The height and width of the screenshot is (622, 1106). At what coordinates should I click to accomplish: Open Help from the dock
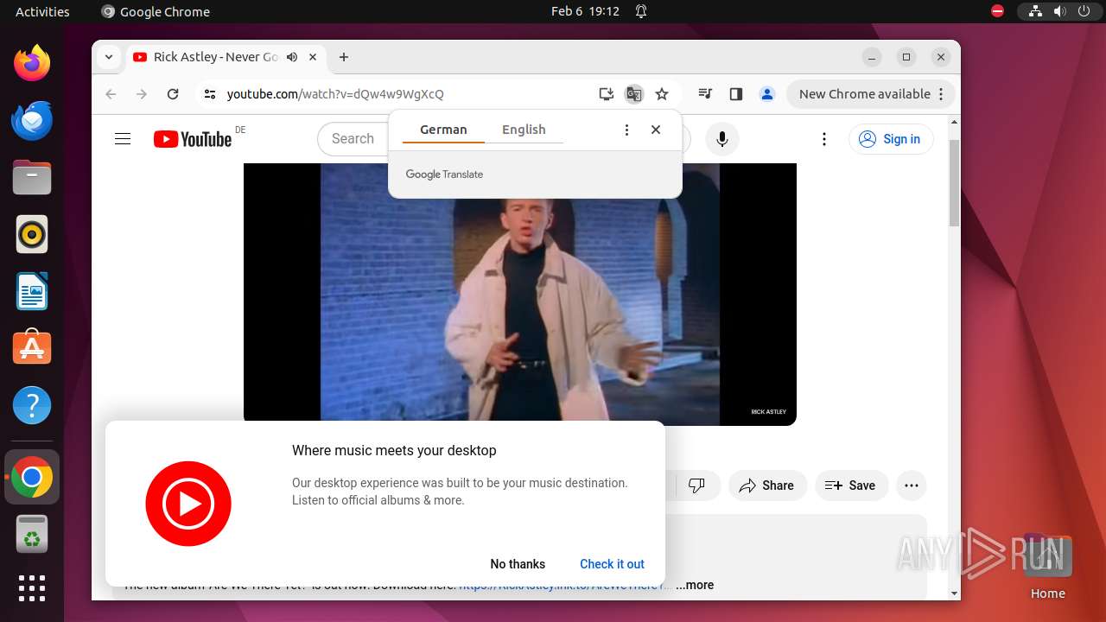point(32,405)
